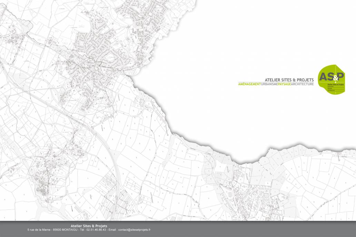Select the 'ATELIER SITES & PROJETS' header title
This screenshot has width=356, height=237.
[289, 80]
